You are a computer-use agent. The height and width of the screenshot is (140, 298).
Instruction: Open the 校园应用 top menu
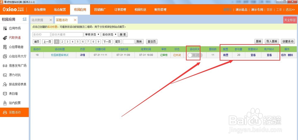pos(80,10)
